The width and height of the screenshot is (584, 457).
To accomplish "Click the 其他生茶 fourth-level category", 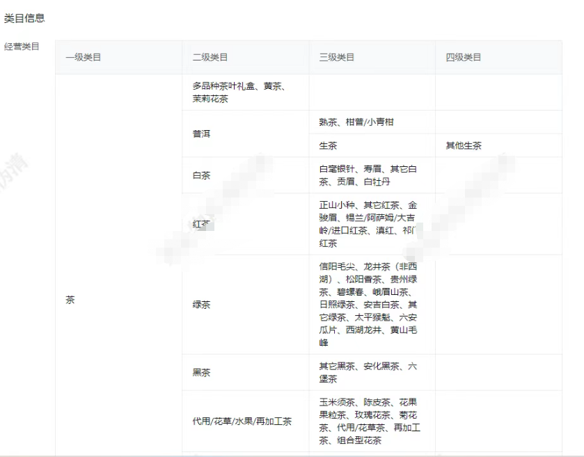I will (x=464, y=145).
